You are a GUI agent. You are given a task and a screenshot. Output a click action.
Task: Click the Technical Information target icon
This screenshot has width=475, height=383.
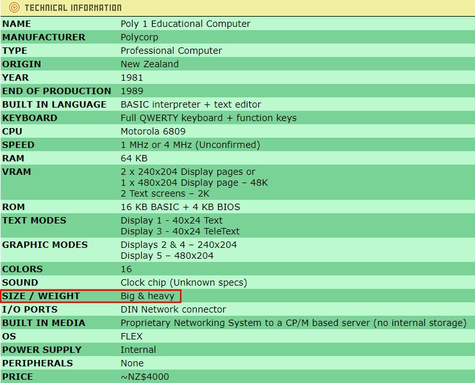(14, 7)
